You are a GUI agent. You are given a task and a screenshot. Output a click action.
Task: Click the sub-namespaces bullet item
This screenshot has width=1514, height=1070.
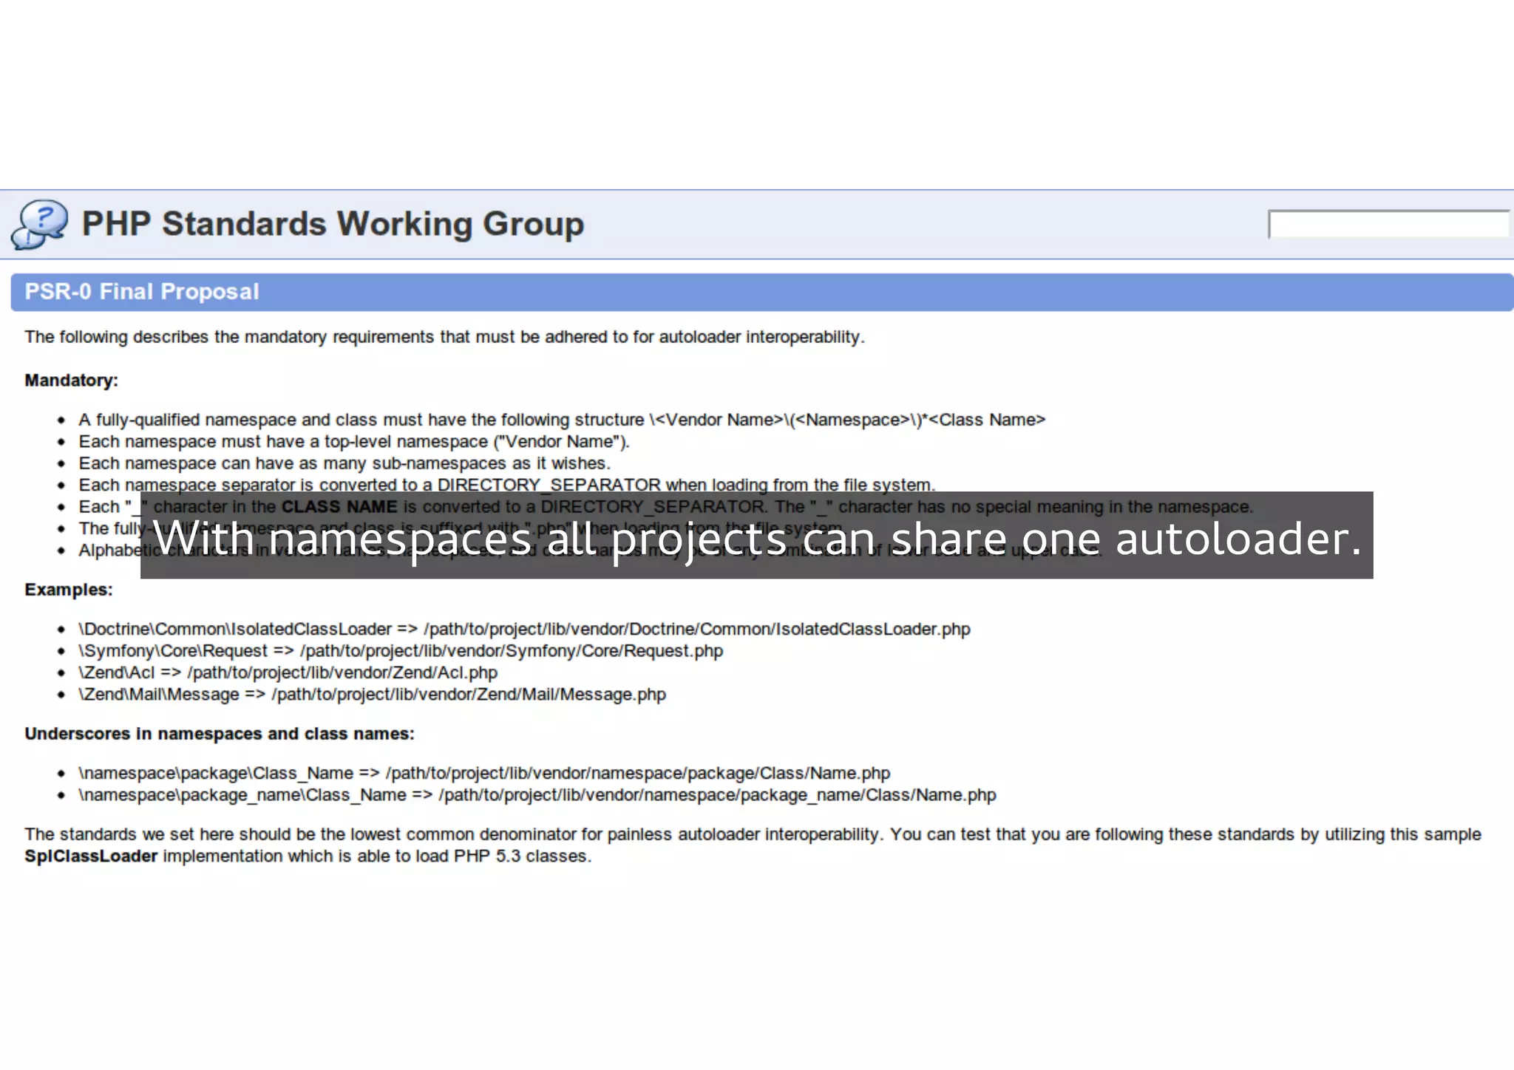tap(344, 463)
